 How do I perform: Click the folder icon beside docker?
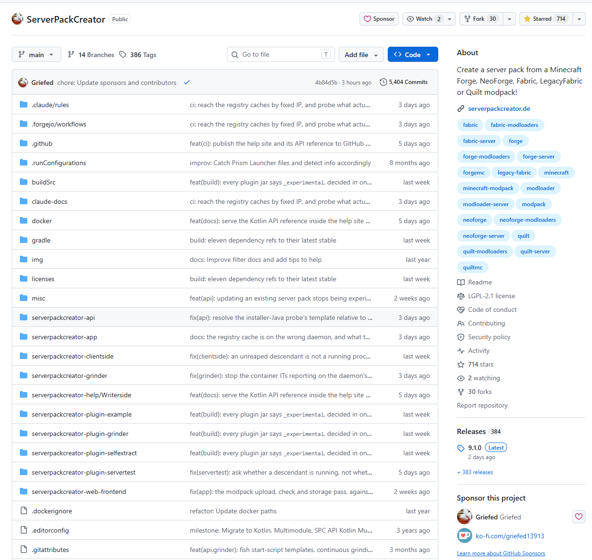tap(24, 220)
